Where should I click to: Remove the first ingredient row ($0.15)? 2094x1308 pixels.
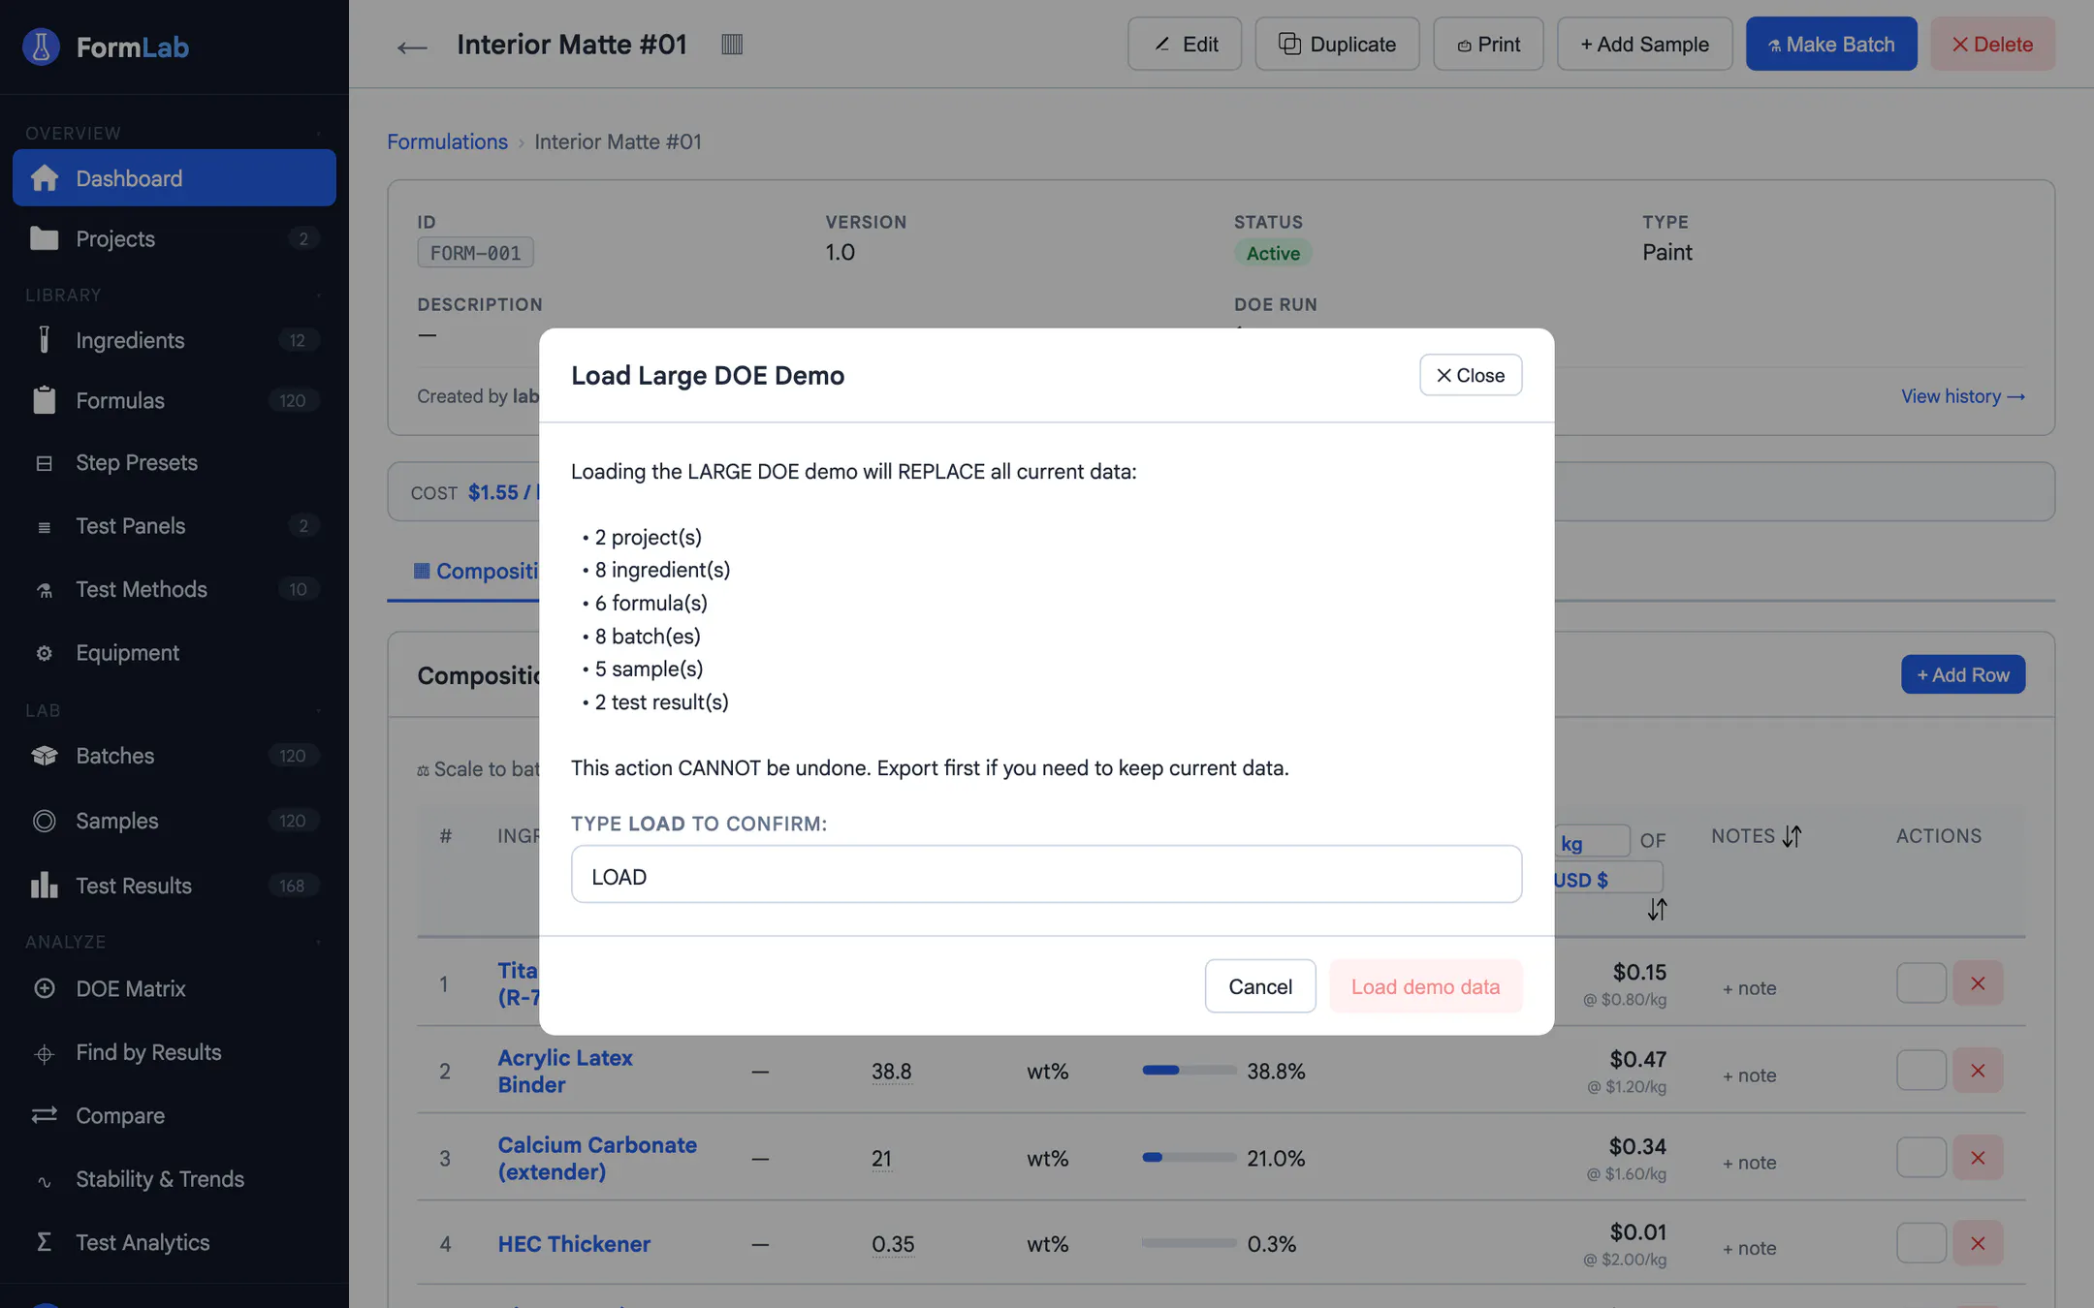click(x=1978, y=983)
